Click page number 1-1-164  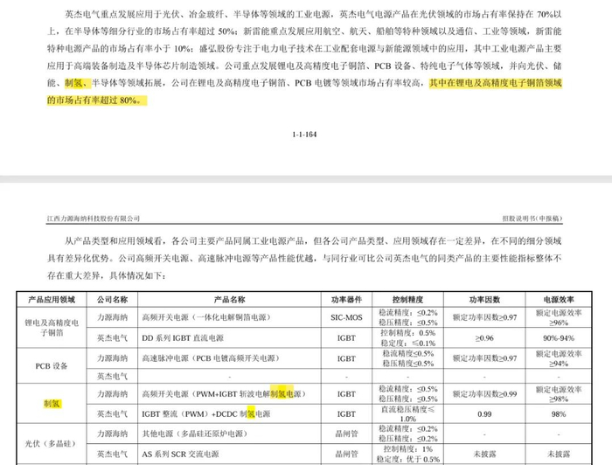click(304, 135)
